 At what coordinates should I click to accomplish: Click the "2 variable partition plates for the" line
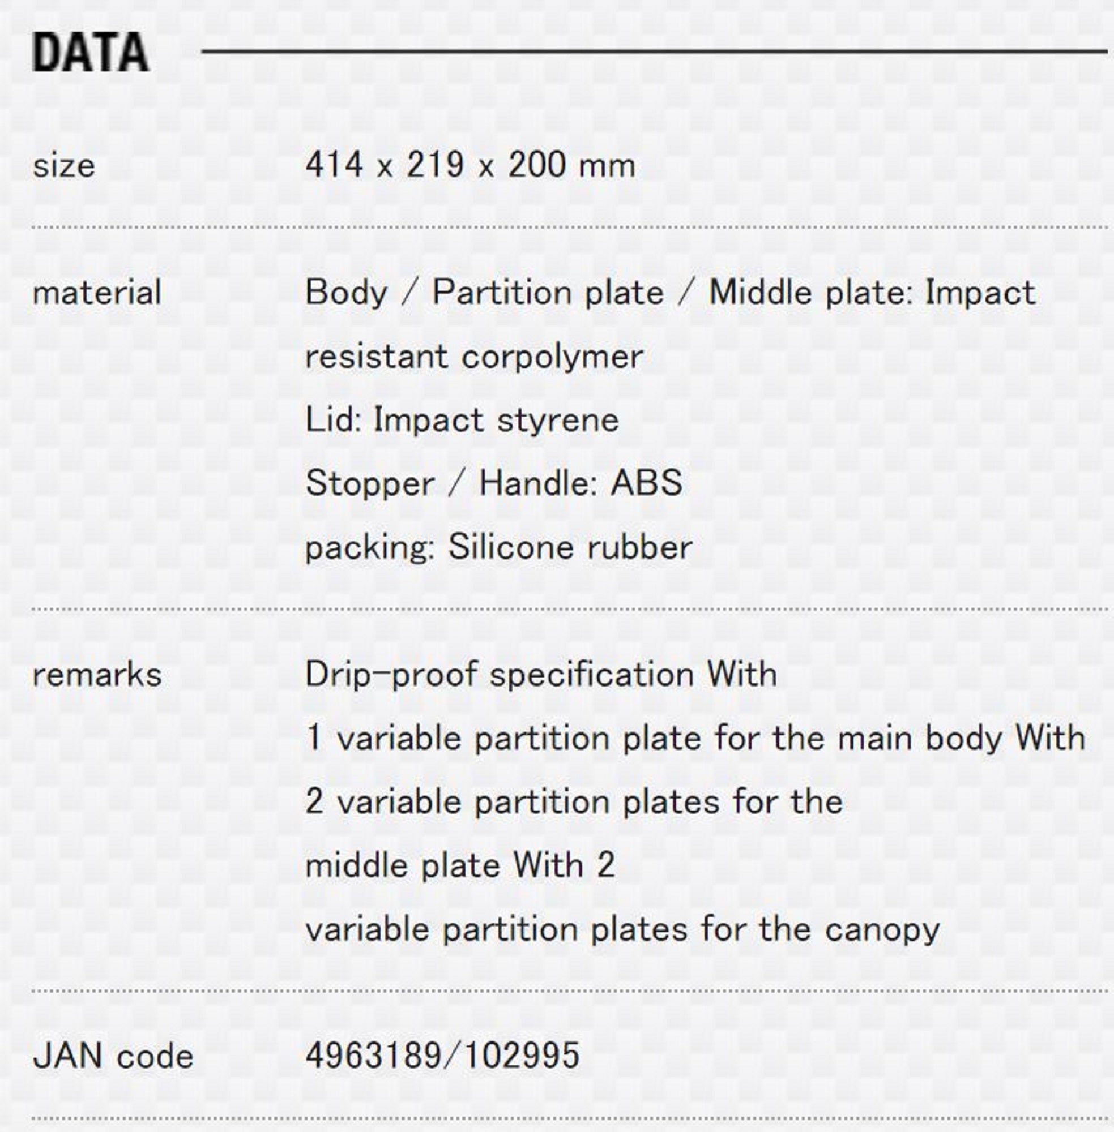(573, 801)
